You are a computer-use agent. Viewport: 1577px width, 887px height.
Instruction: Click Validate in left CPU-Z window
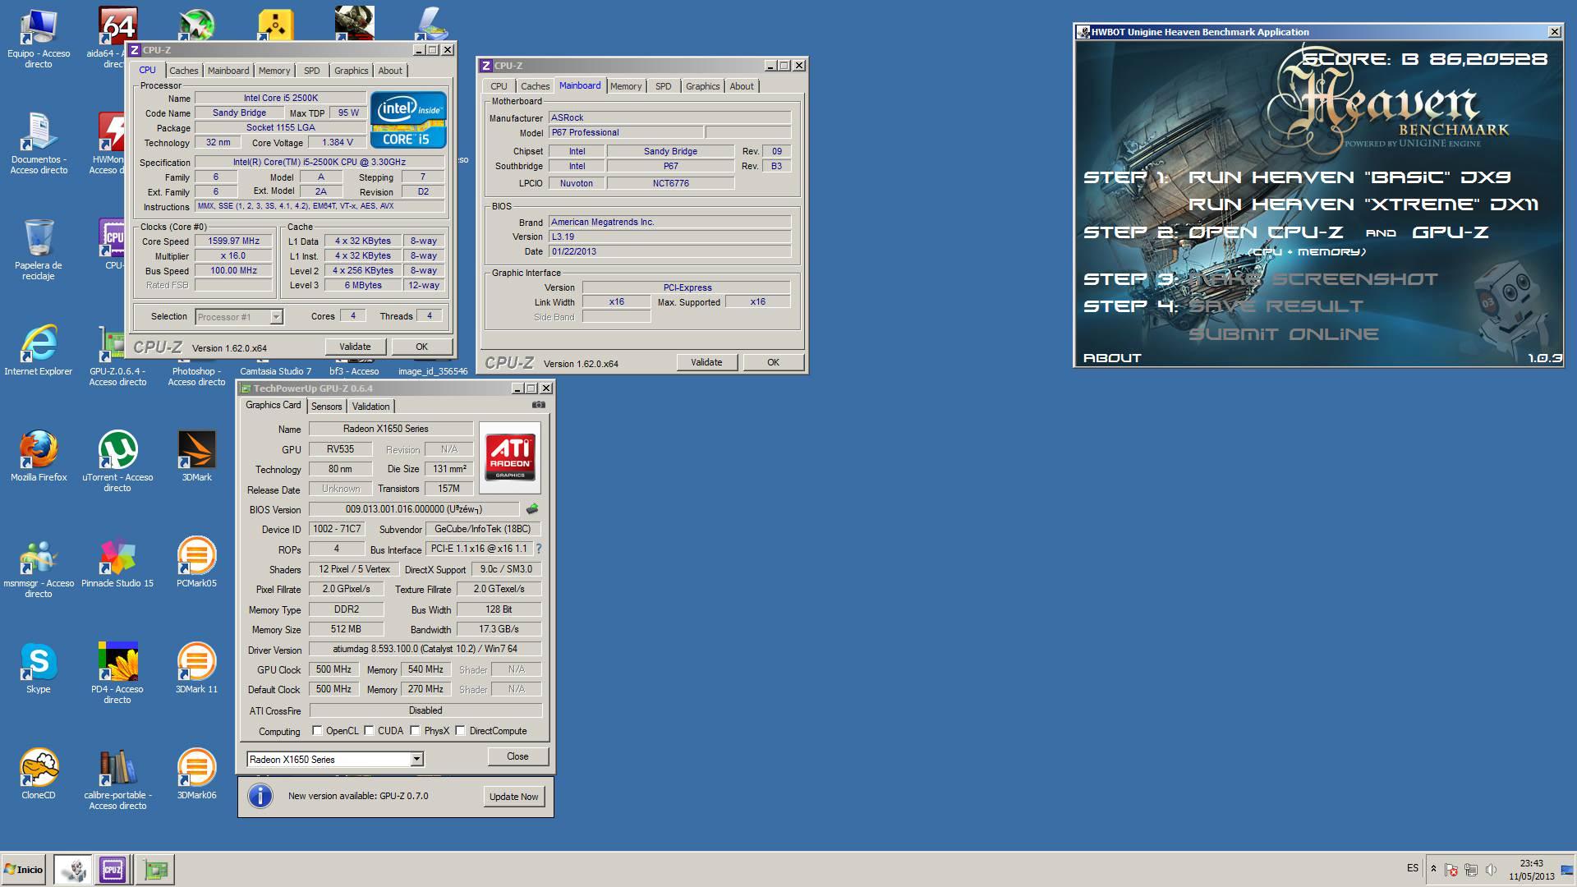(x=355, y=347)
